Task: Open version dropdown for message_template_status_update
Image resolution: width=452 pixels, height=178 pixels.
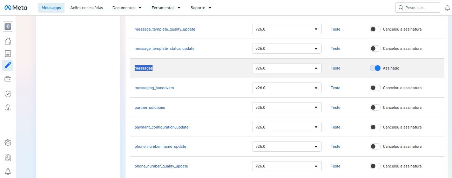Action: [x=287, y=48]
